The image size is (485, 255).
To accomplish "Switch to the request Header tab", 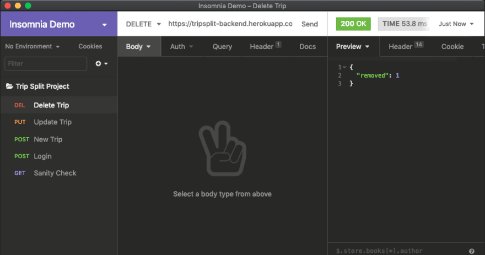I will [265, 47].
